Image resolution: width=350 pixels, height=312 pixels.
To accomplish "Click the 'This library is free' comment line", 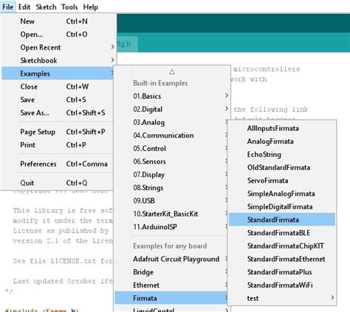I will coord(63,211).
